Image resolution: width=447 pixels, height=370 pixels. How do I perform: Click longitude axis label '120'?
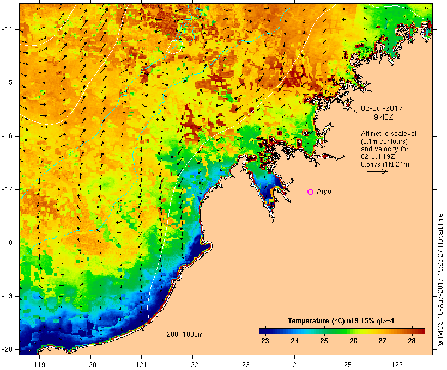click(x=90, y=365)
